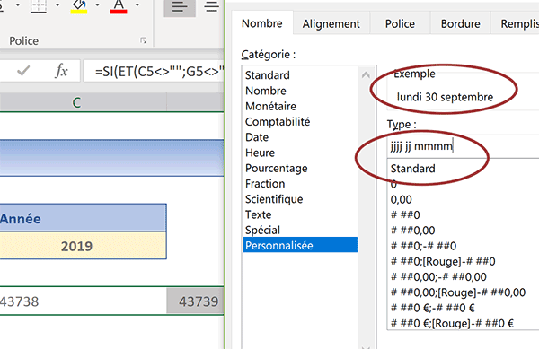Select the column C header

76,102
